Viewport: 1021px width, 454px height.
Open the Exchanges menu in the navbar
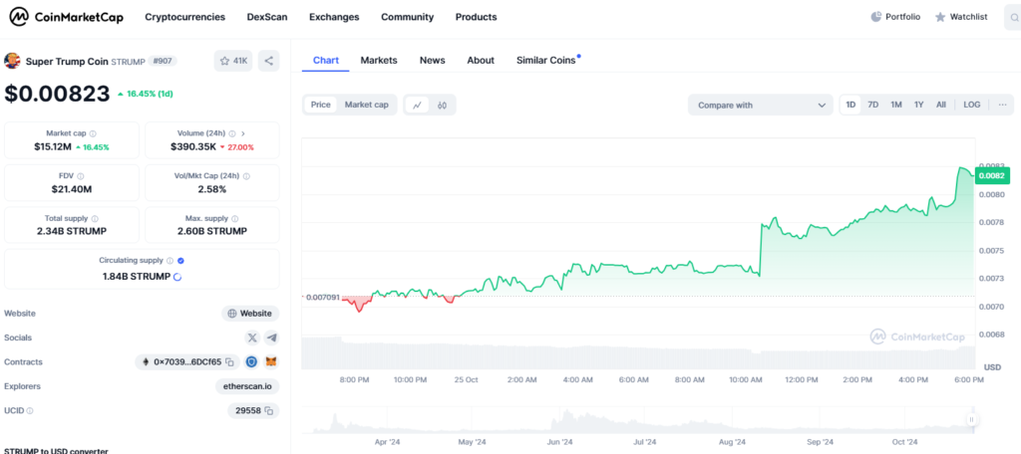pyautogui.click(x=334, y=17)
